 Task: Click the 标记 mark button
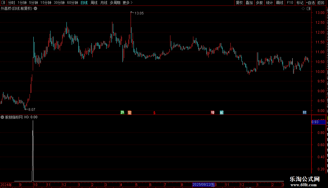(300, 3)
